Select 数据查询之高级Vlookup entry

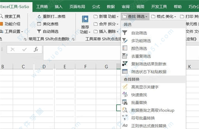(153, 110)
